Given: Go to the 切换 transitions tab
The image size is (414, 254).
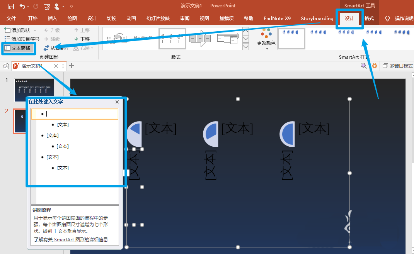Looking at the screenshot, I should [112, 18].
